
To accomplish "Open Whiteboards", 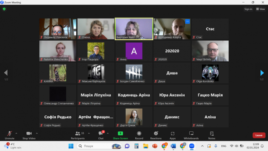I will (x=191, y=135).
